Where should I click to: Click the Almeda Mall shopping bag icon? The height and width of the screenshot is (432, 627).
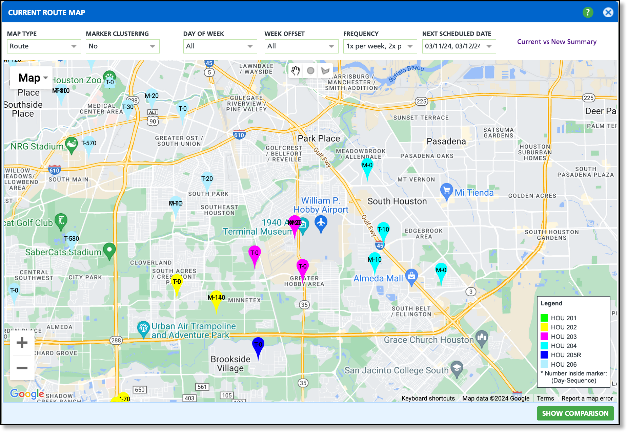pyautogui.click(x=411, y=277)
